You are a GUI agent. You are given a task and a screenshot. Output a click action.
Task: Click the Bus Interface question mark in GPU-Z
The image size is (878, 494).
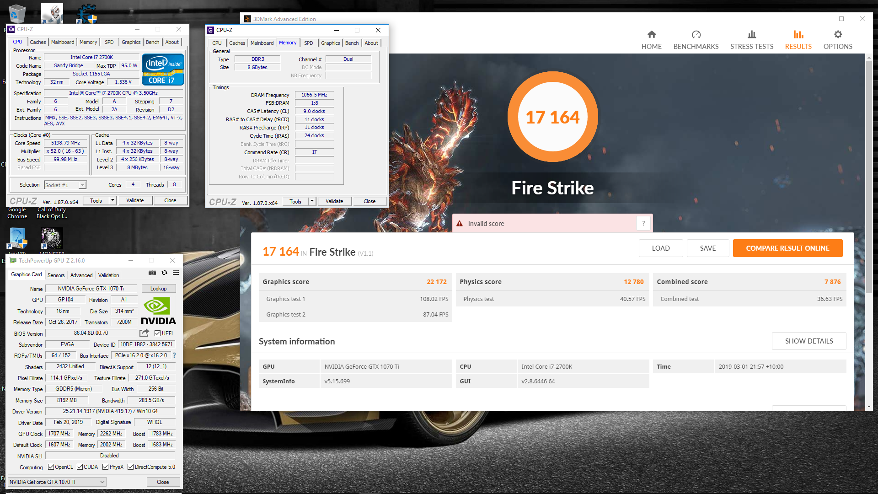point(174,355)
